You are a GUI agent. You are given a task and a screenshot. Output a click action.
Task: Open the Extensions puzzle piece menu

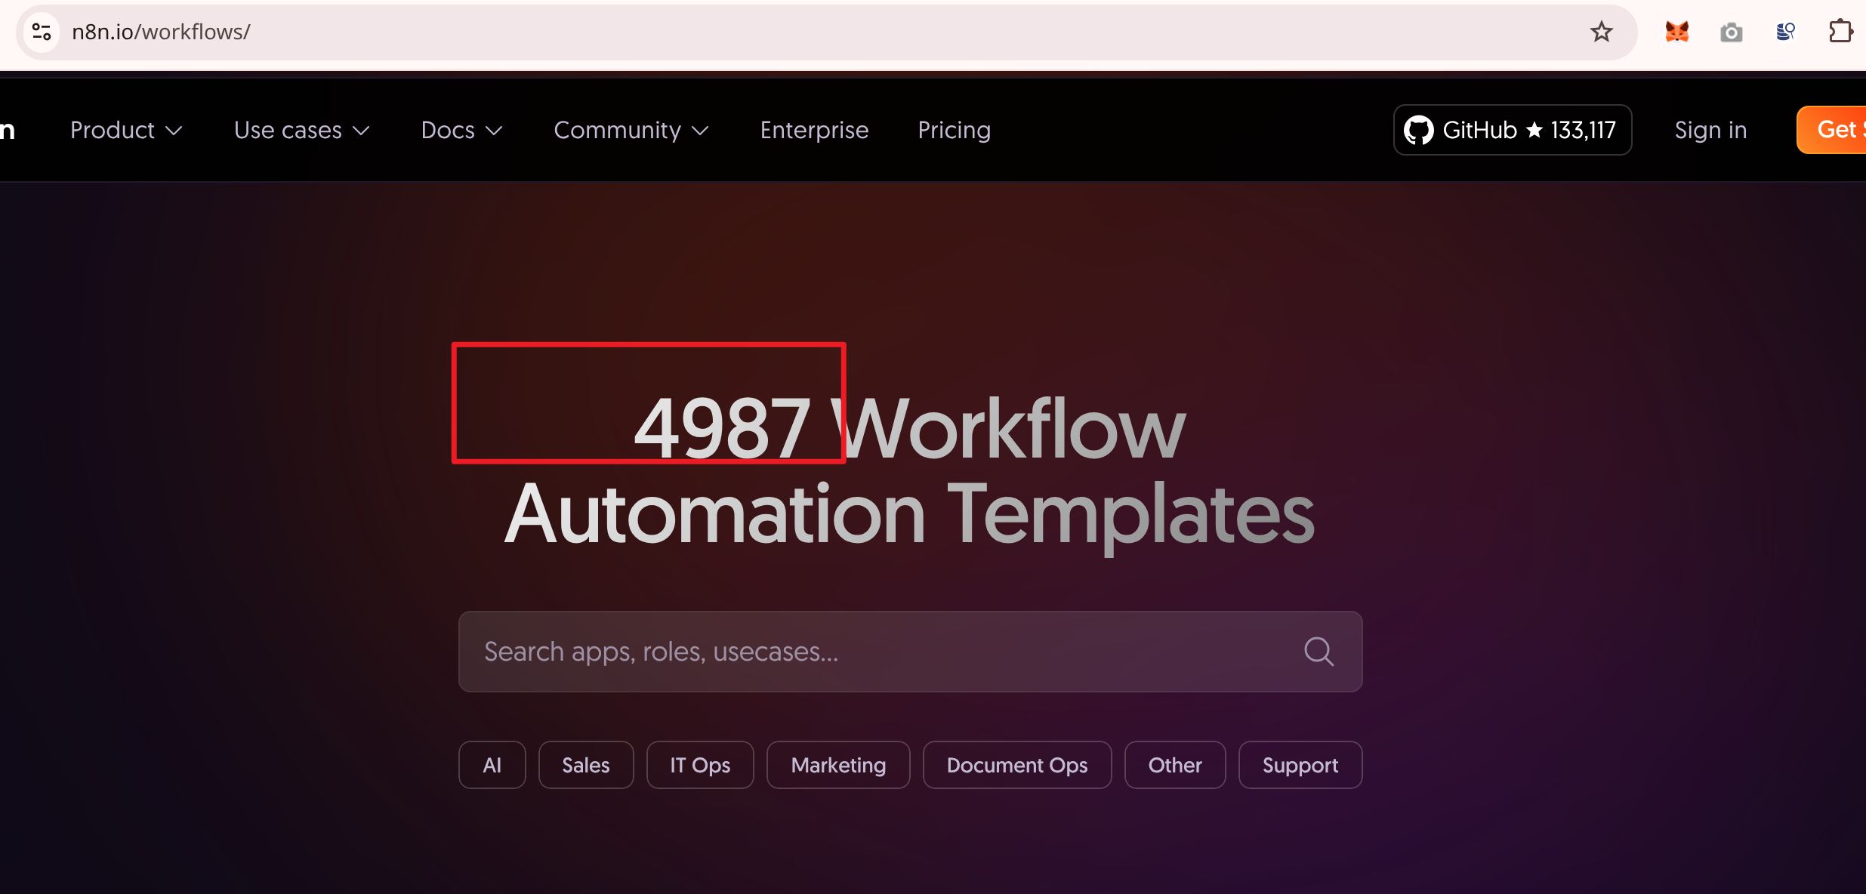[1840, 32]
